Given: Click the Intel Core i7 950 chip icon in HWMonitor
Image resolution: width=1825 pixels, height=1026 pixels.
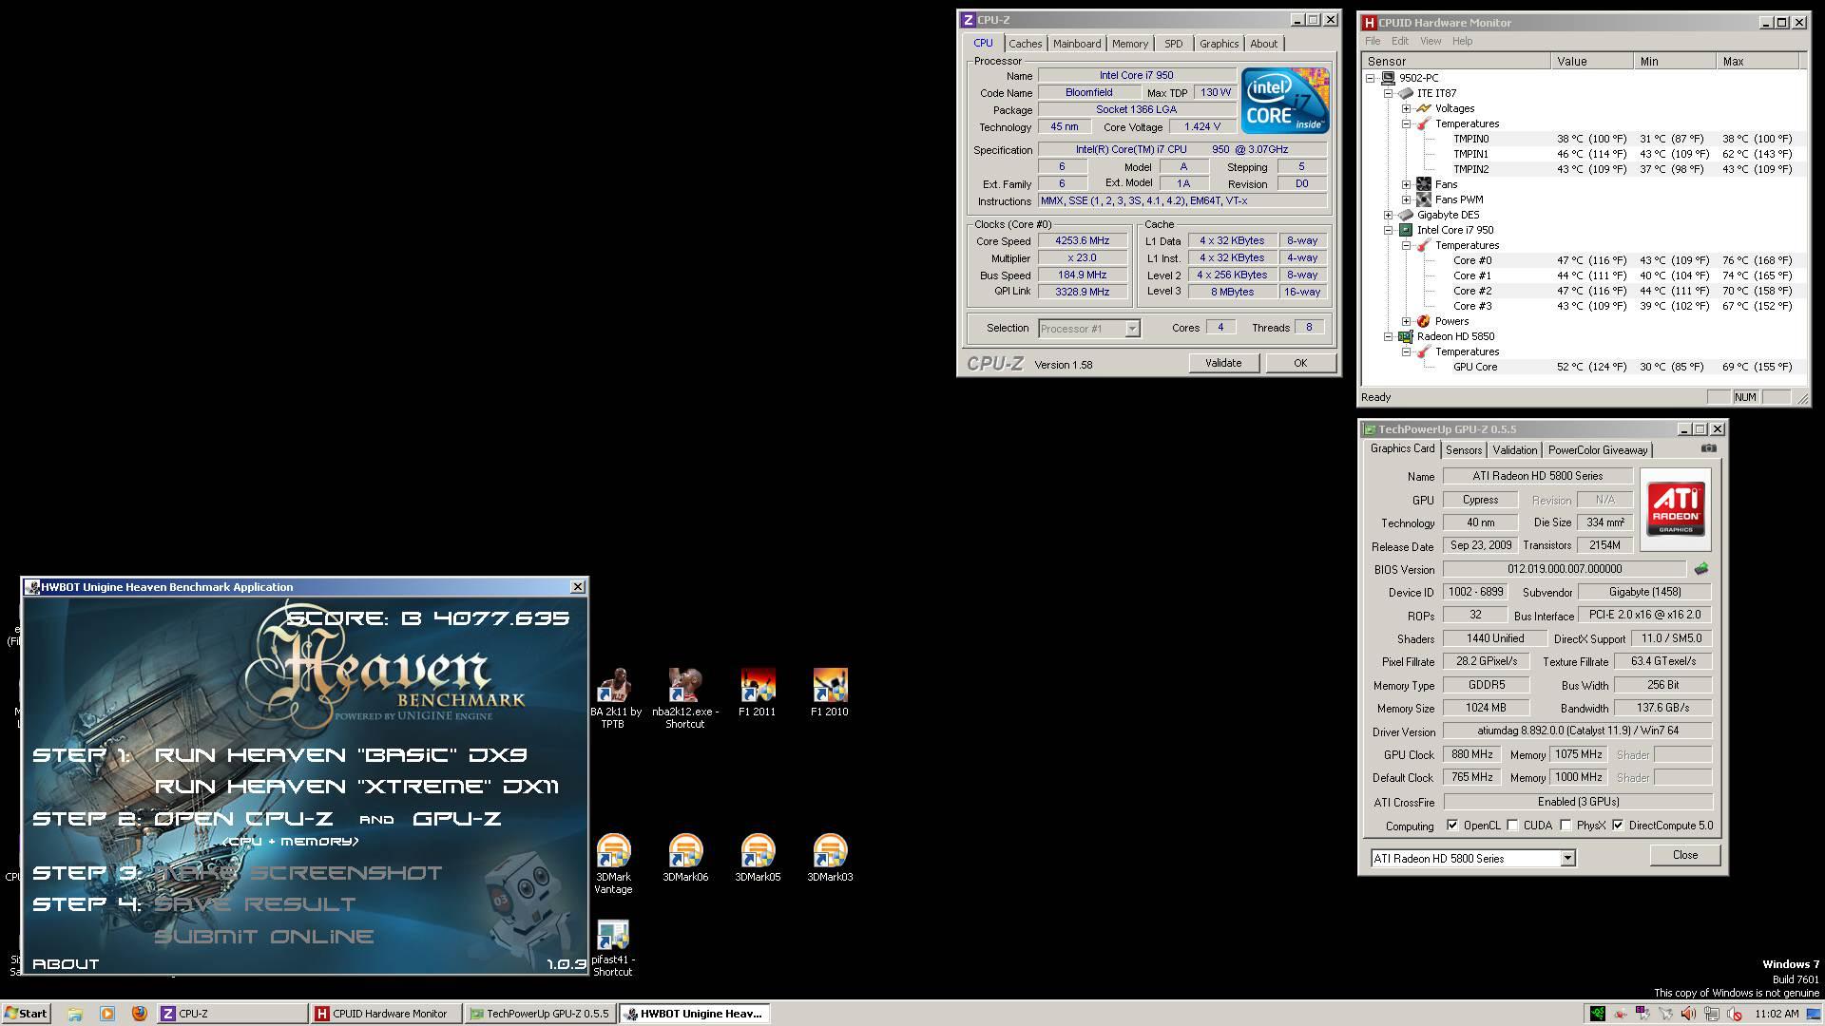Looking at the screenshot, I should coord(1406,230).
